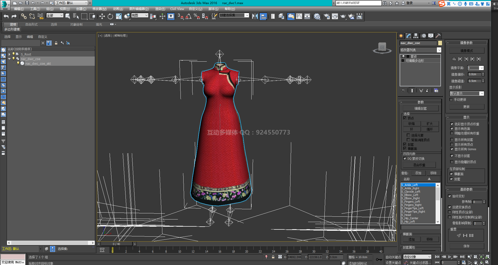Click the Mirror tool in main toolbar
The height and width of the screenshot is (265, 498).
coord(255,17)
